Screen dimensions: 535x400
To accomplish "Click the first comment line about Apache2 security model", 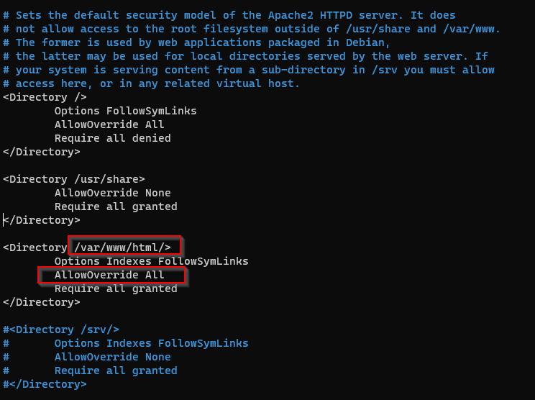I will 229,15.
